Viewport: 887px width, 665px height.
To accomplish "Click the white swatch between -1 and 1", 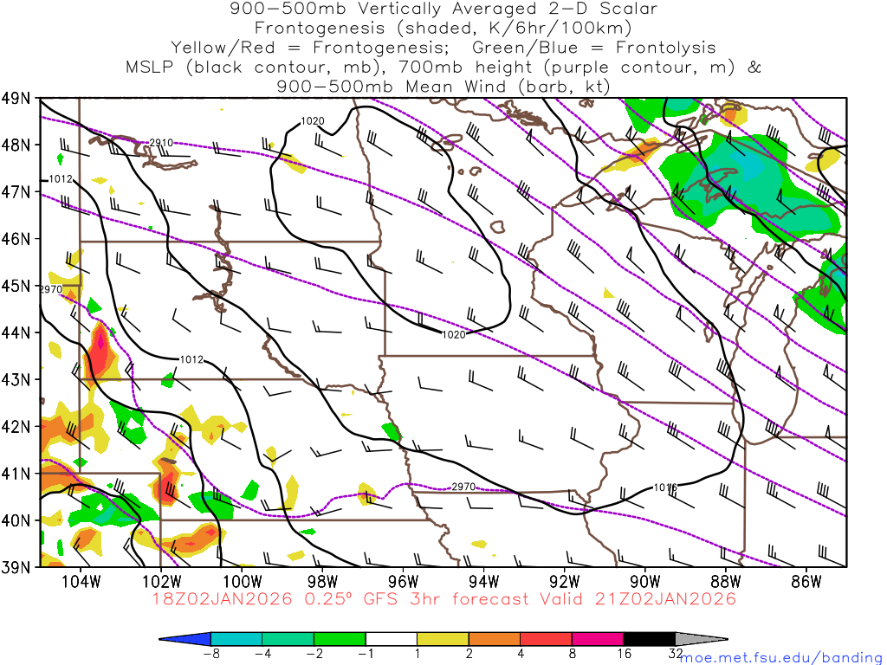I will (391, 639).
